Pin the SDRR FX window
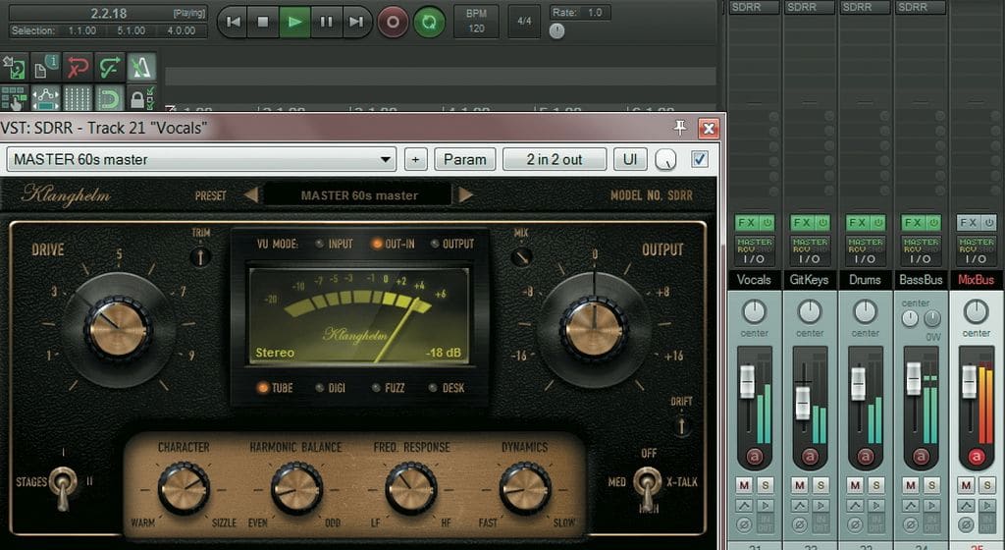Screen dimensions: 1005x550 (x=680, y=129)
